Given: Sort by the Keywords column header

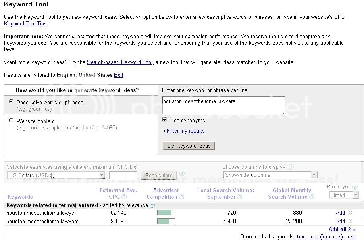Looking at the screenshot, I should [x=20, y=197].
